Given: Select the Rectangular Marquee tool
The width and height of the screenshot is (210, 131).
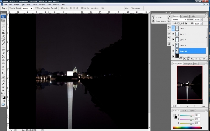Looking at the screenshot, I should coord(3,24).
